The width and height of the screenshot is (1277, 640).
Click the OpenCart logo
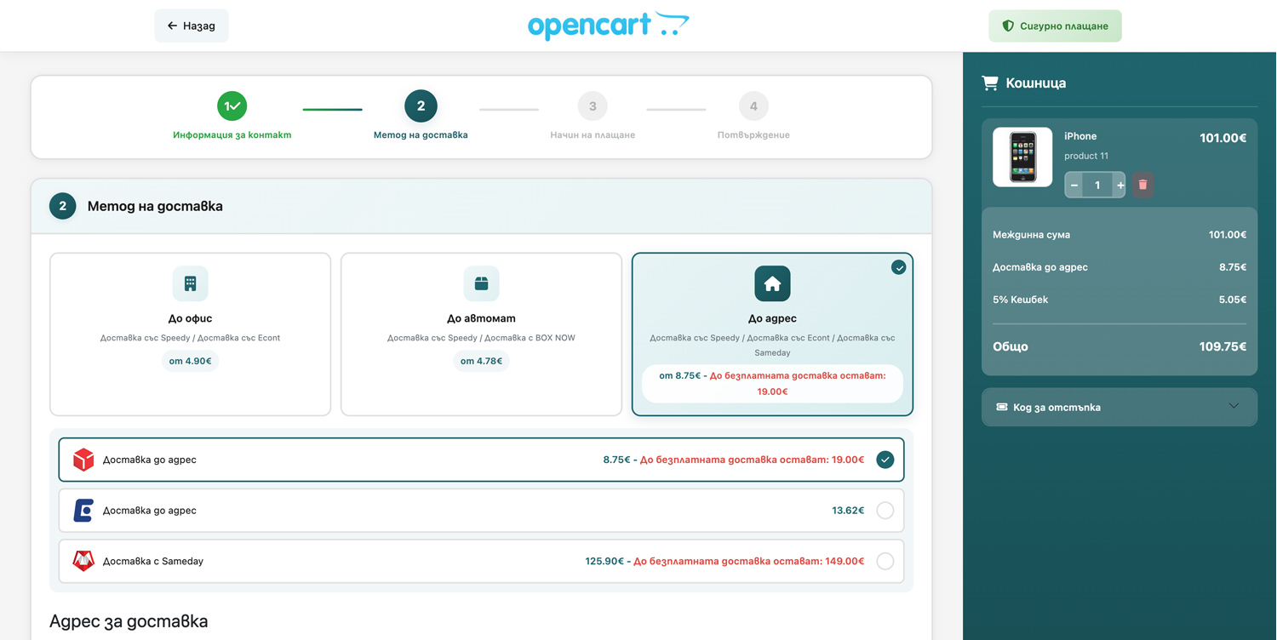click(x=608, y=26)
